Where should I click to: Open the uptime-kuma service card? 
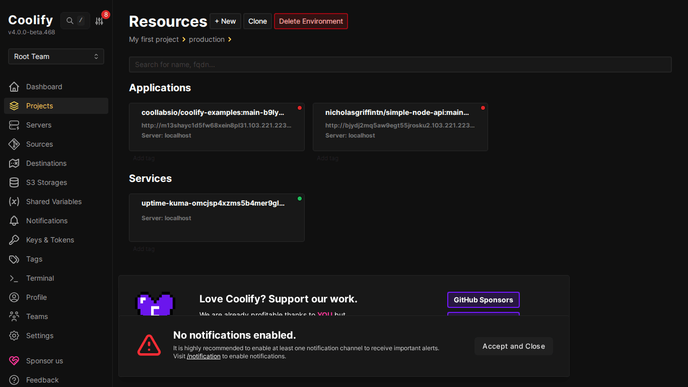coord(217,218)
